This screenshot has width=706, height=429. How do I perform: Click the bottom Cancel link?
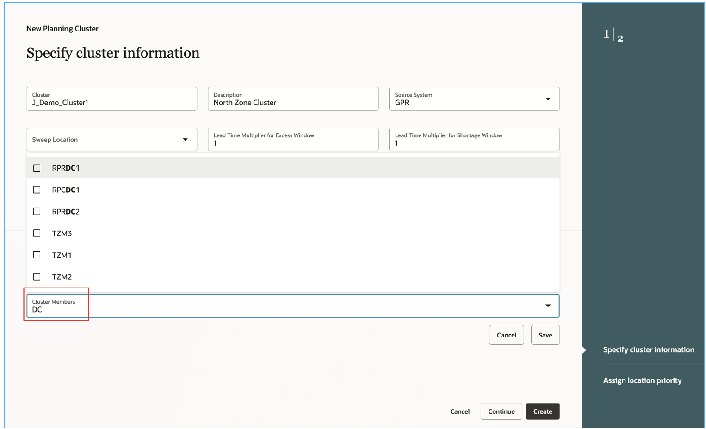459,411
